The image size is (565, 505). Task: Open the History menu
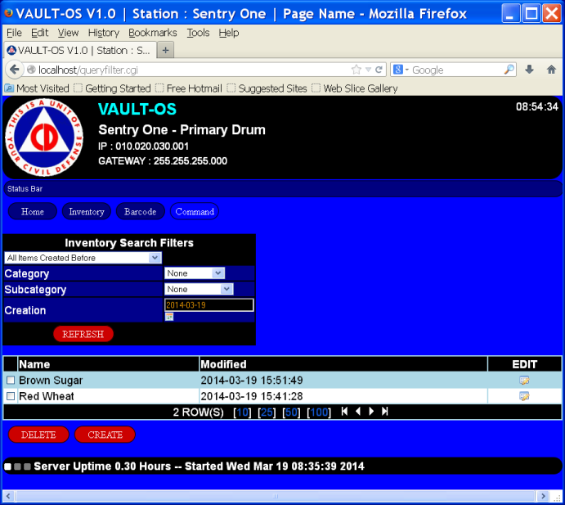coord(103,33)
